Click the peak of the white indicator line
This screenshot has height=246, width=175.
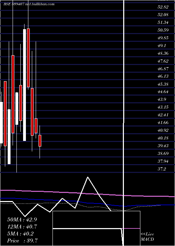87,177
